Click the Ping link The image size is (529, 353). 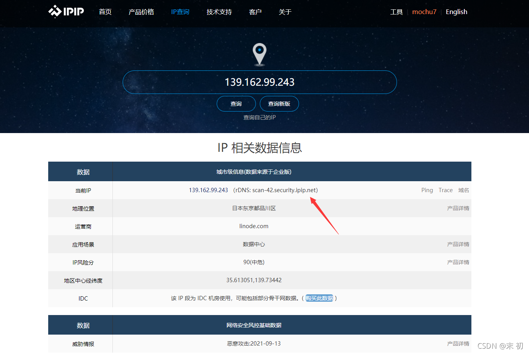point(427,190)
